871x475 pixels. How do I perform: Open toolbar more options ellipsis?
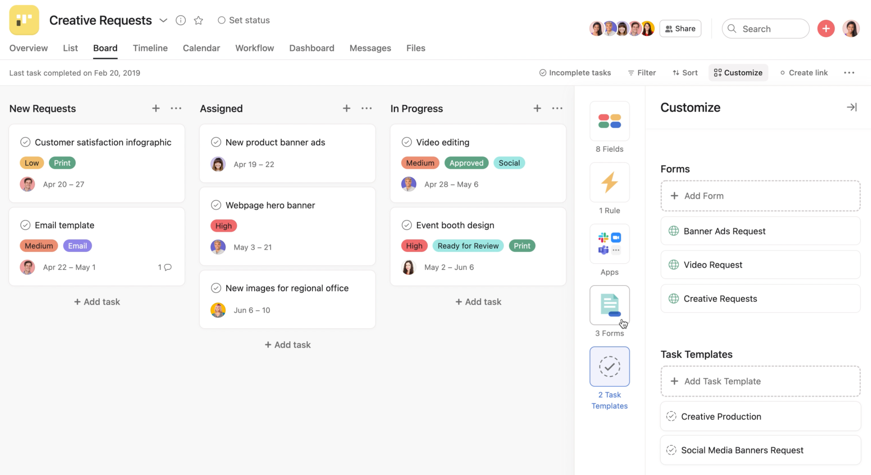(x=849, y=73)
